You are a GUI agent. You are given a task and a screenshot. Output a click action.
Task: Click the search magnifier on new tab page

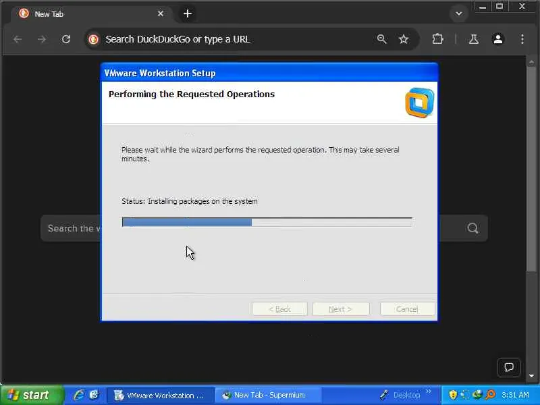click(x=473, y=228)
